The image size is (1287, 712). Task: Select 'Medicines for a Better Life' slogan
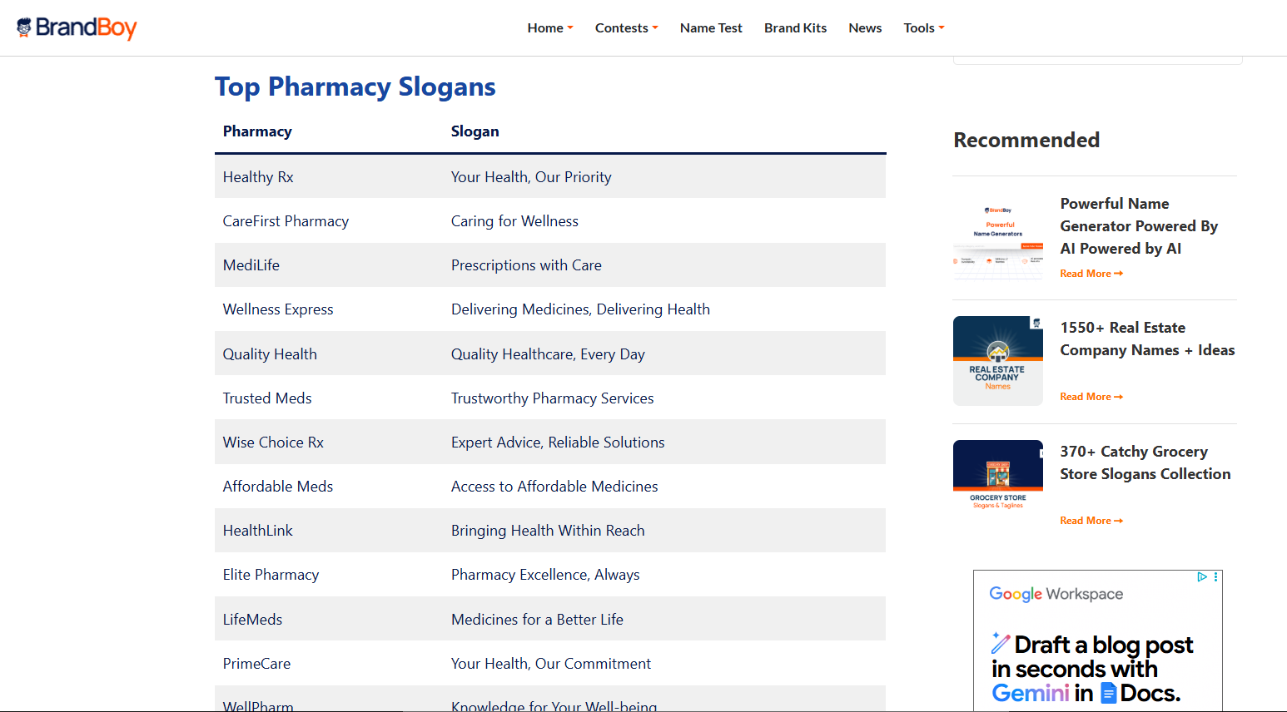click(537, 620)
